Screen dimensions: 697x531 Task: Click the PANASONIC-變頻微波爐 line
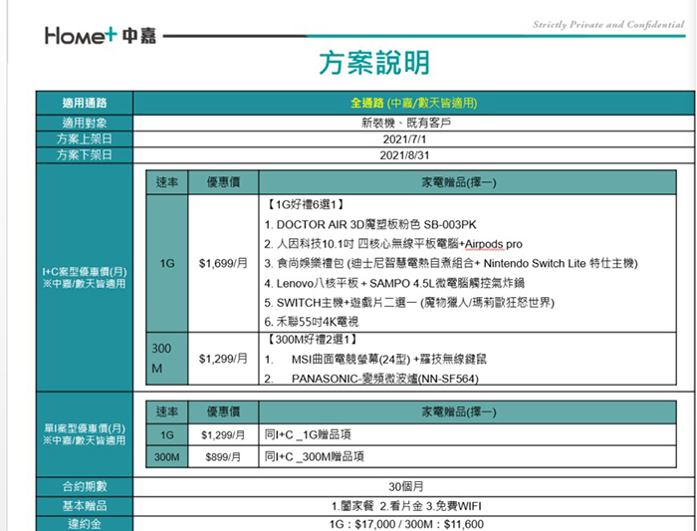[x=371, y=379]
